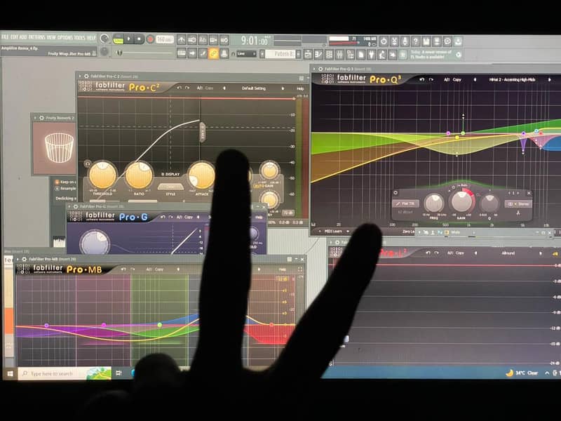Adjust the main pitch slider under transport

145,53
